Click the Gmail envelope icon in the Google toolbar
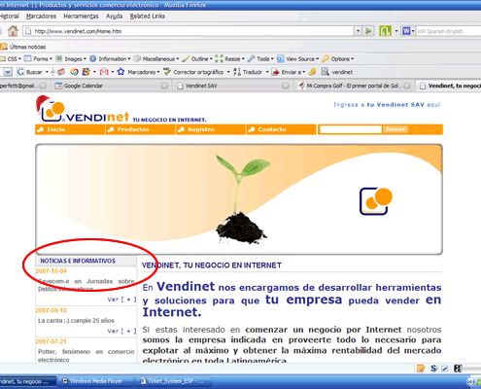Screen dimensions: 481x389 point(104,72)
